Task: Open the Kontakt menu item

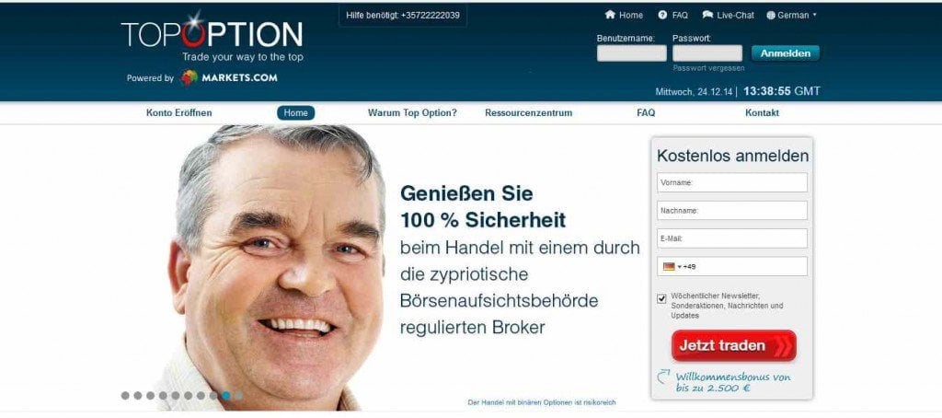Action: (x=762, y=112)
